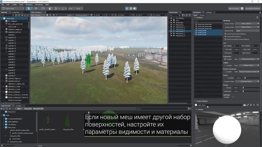Open the Collision Mask dropdown
The image size is (262, 147).
coord(249,65)
